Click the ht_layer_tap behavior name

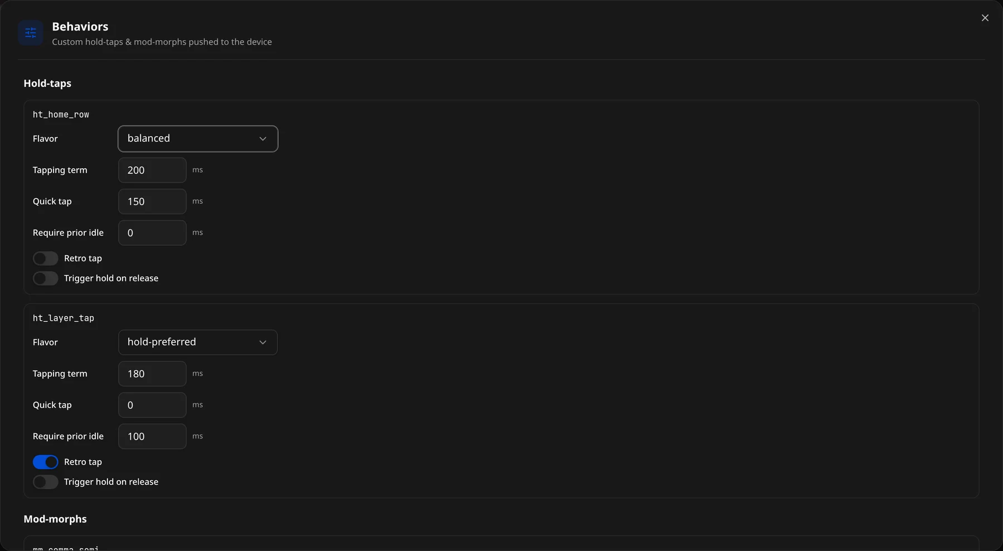click(64, 318)
